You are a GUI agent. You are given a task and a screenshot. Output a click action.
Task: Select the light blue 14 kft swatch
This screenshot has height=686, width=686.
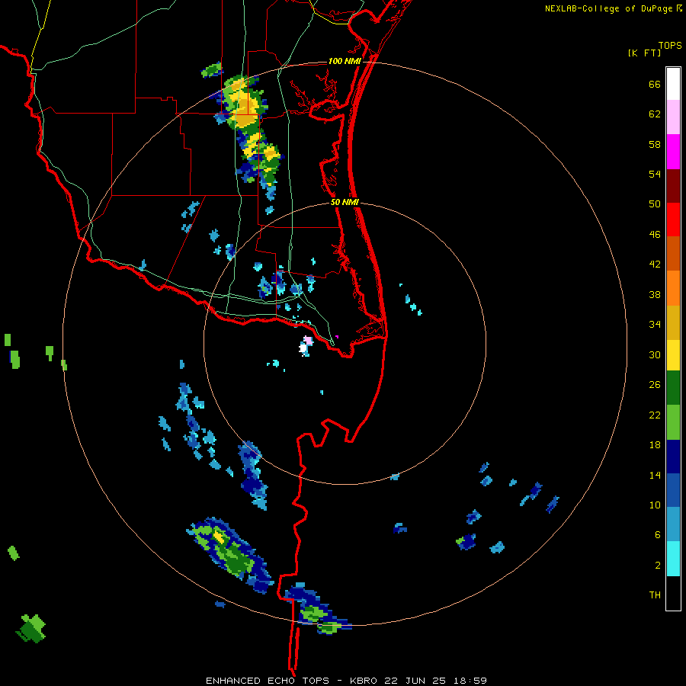click(673, 524)
